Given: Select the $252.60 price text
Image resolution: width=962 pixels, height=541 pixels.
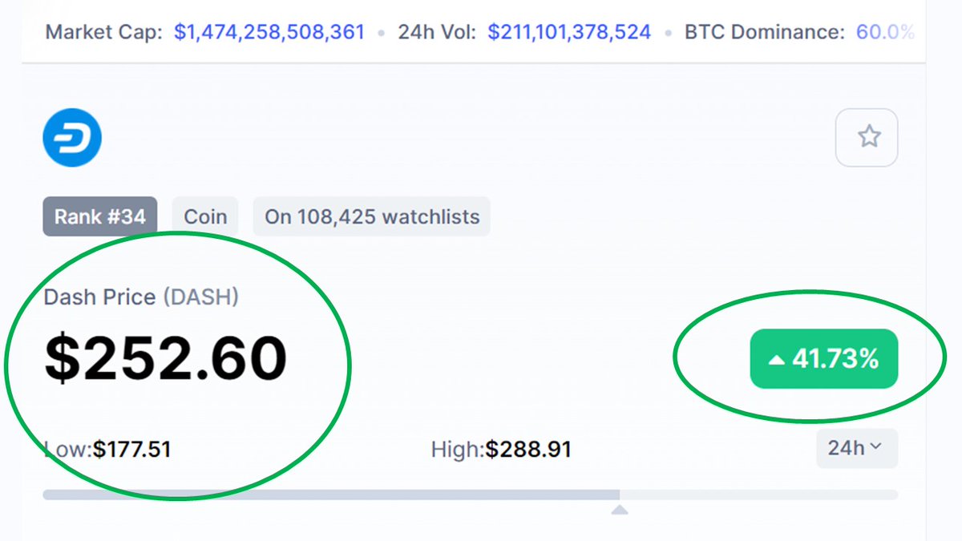Looking at the screenshot, I should (165, 357).
